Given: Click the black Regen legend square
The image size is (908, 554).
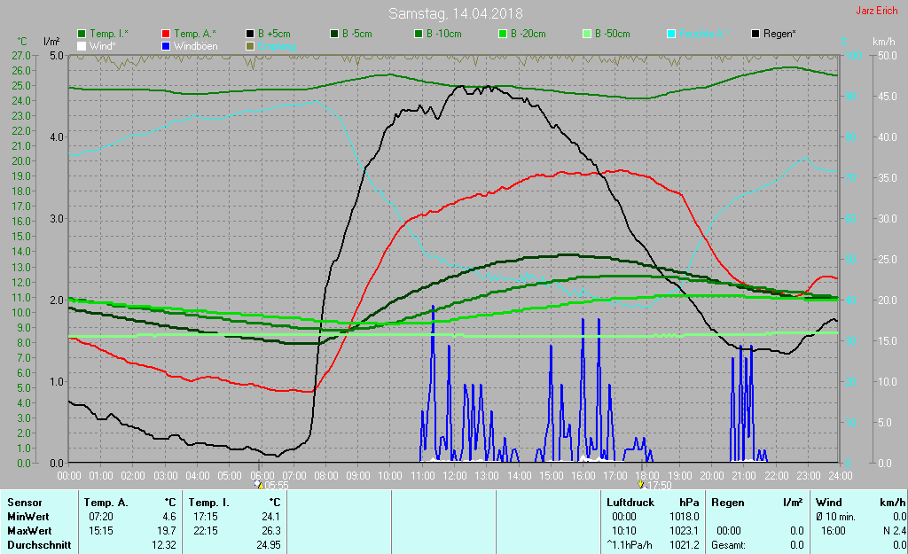Looking at the screenshot, I should click(755, 34).
